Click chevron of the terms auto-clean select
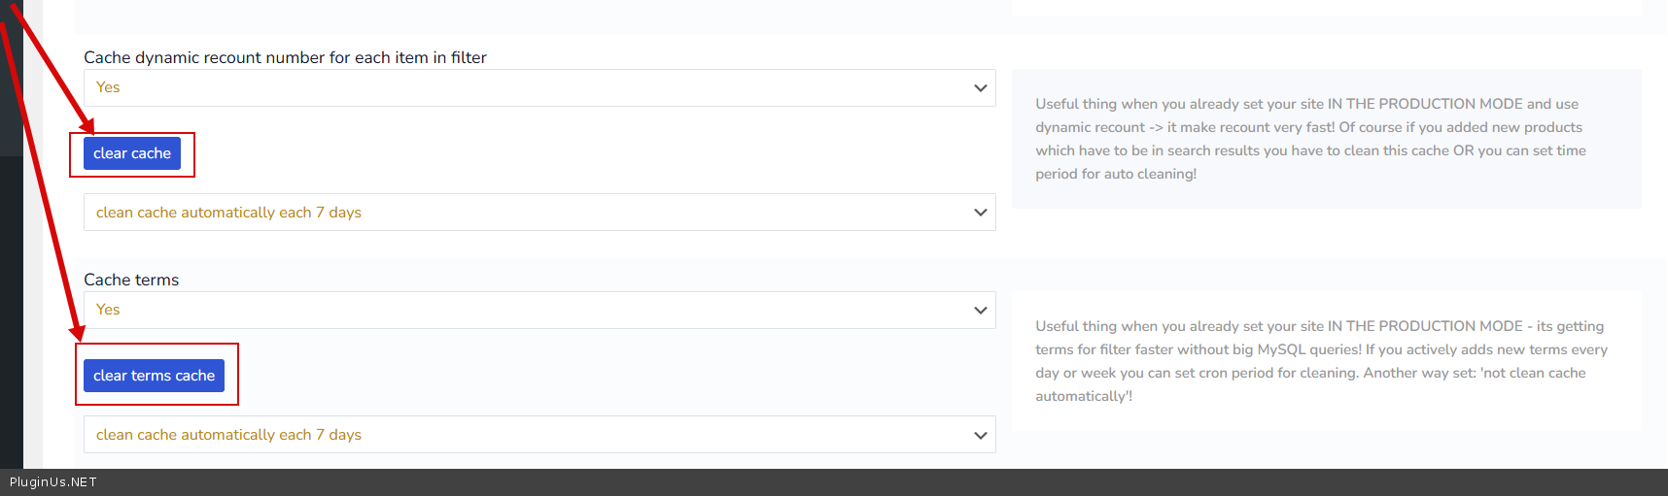Screen dimensions: 1668x496 tap(980, 435)
